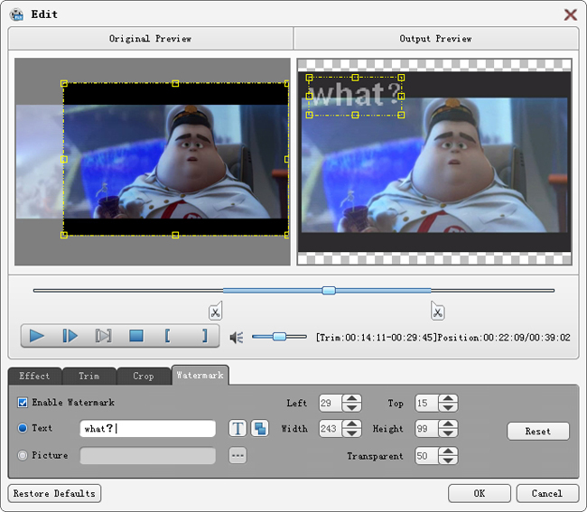Click the crop box bottom-center handle in original preview
The height and width of the screenshot is (512, 587).
(175, 235)
